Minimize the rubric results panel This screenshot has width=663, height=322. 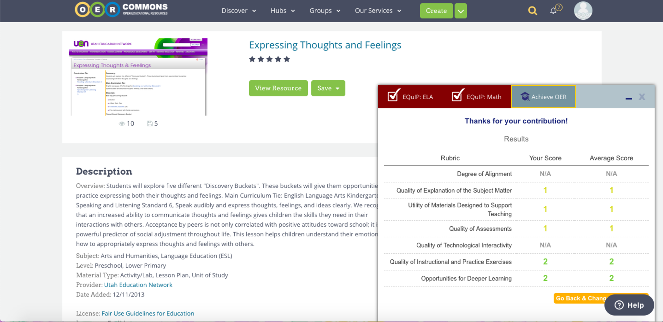[629, 98]
